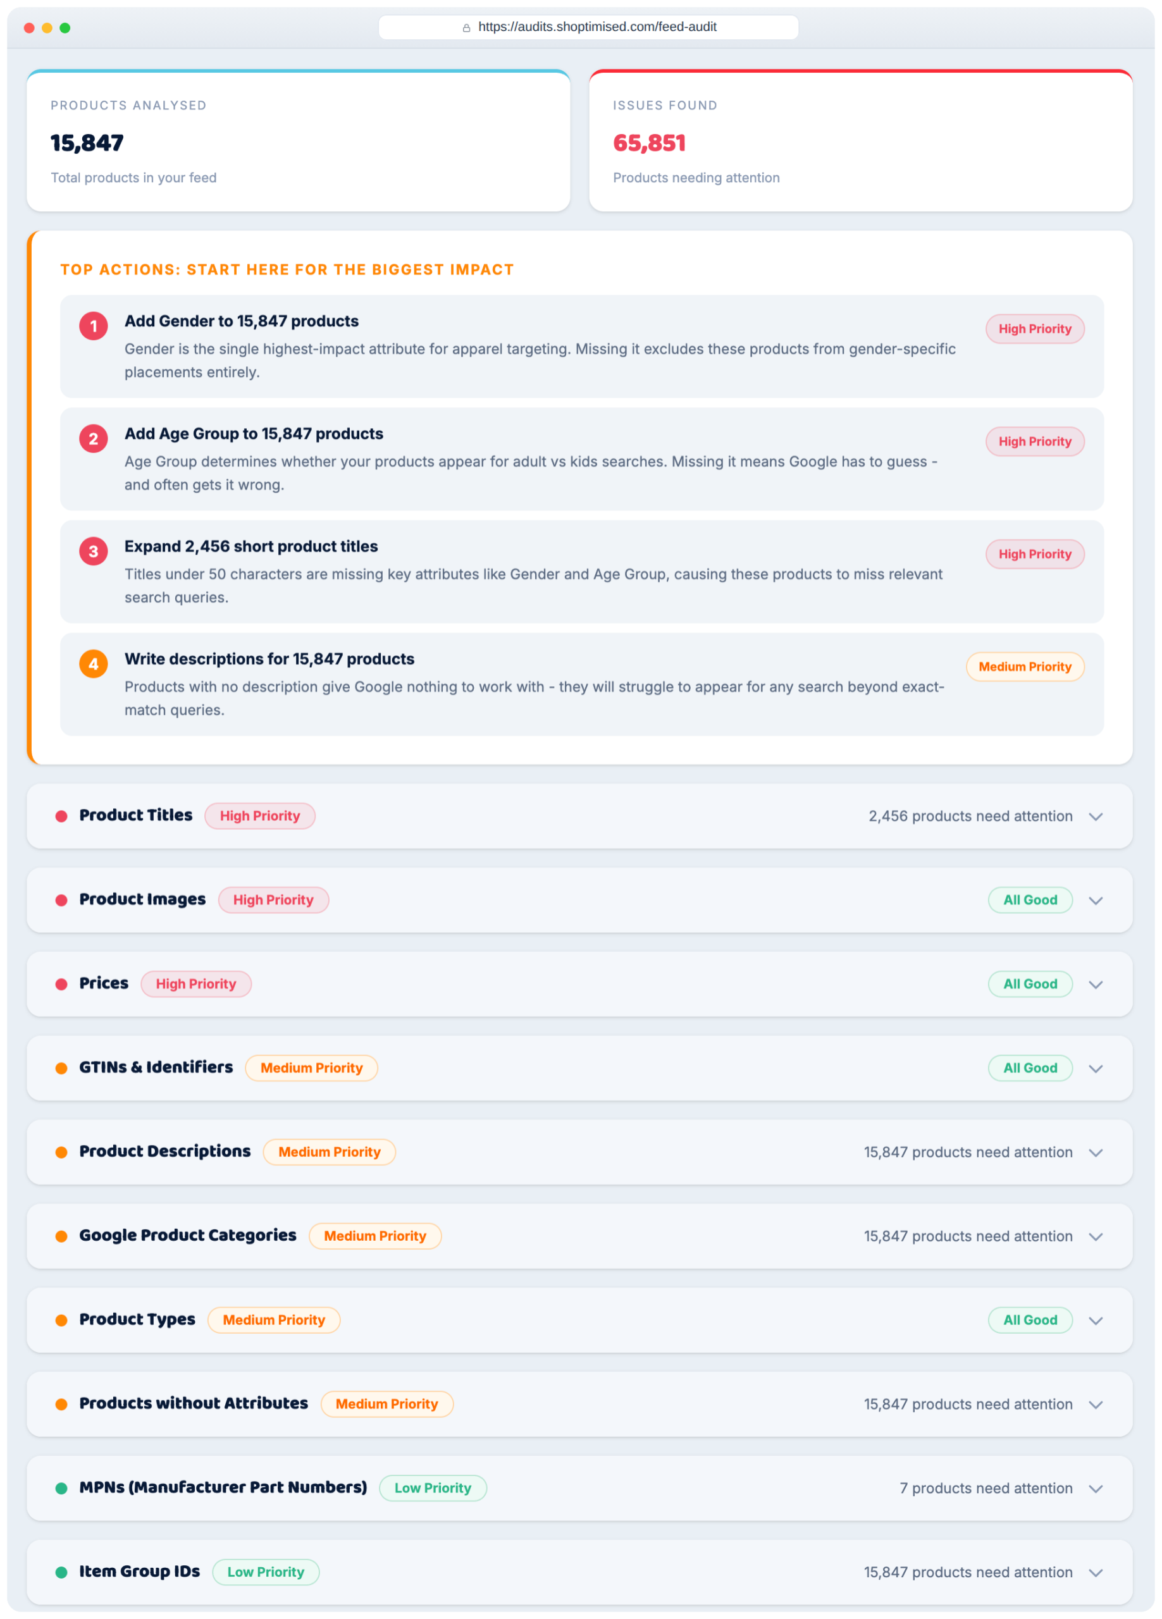
Task: Open the Products without Attributes row
Action: coord(579,1404)
